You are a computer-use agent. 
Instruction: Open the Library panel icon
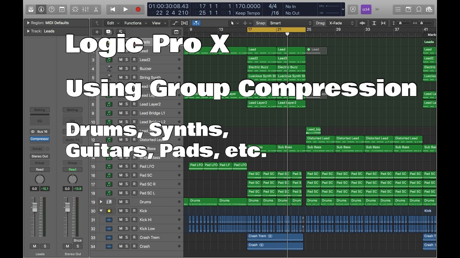pos(31,9)
